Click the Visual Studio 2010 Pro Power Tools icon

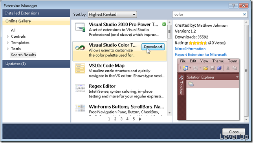pyautogui.click(x=80, y=27)
